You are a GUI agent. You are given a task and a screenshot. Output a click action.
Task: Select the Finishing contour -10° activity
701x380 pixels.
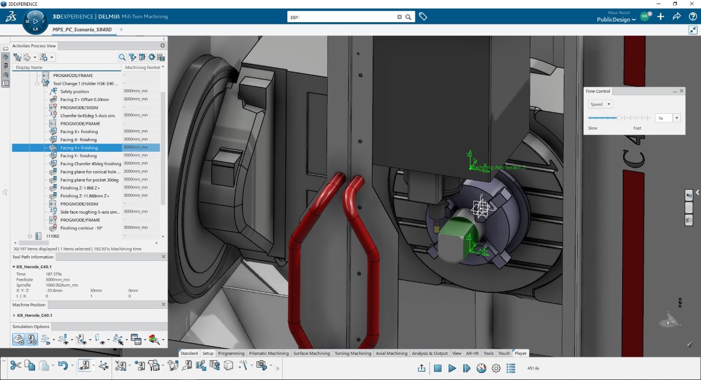(81, 228)
